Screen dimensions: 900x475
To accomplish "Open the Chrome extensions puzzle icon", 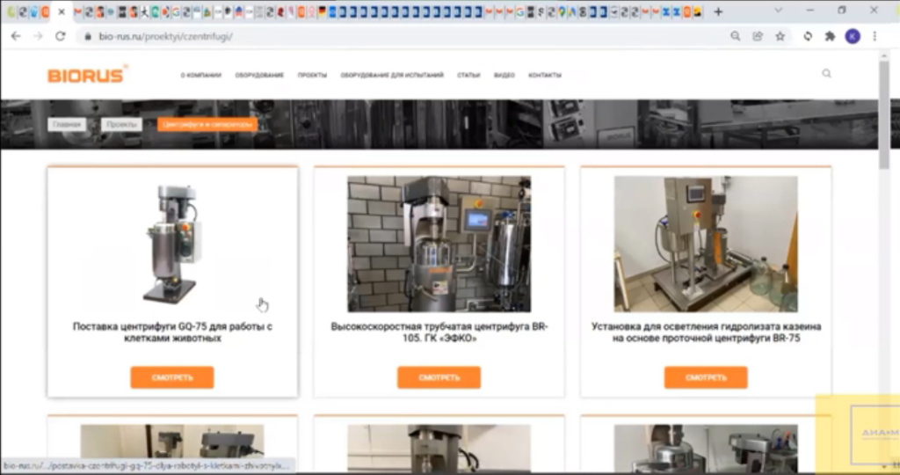I will pos(830,36).
